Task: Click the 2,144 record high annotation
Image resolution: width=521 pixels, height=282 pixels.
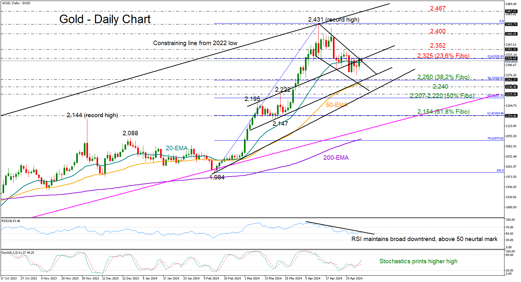Action: click(x=92, y=115)
